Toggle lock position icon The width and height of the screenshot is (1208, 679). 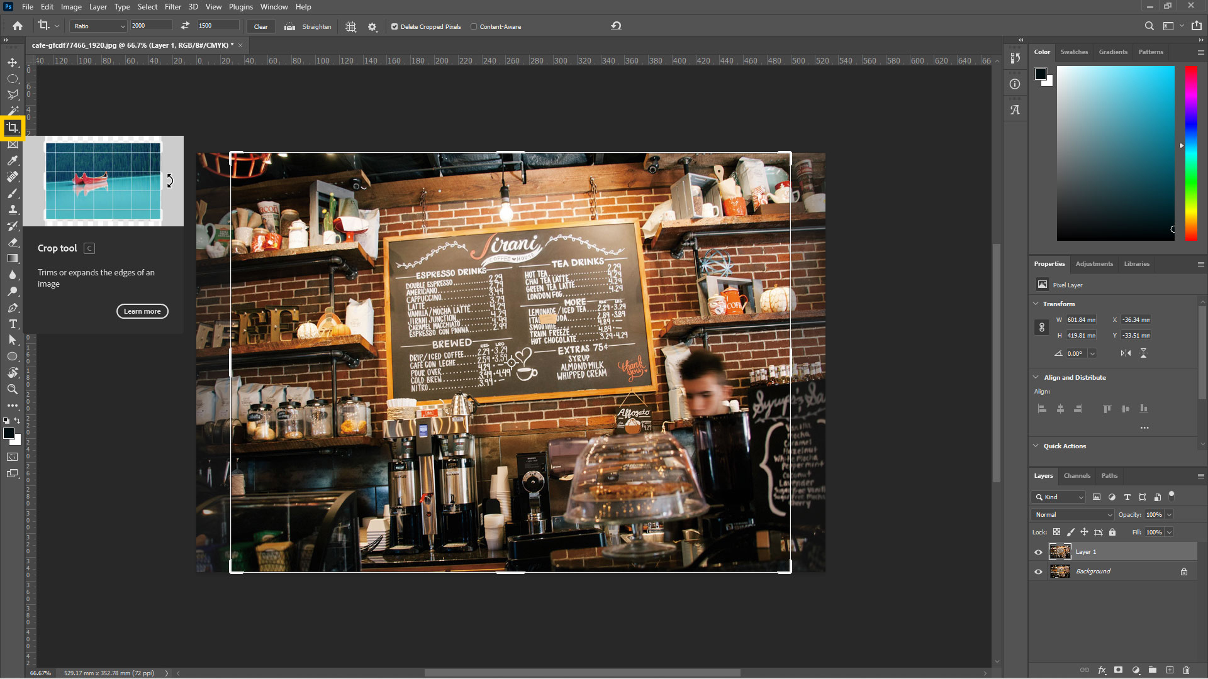(1084, 532)
